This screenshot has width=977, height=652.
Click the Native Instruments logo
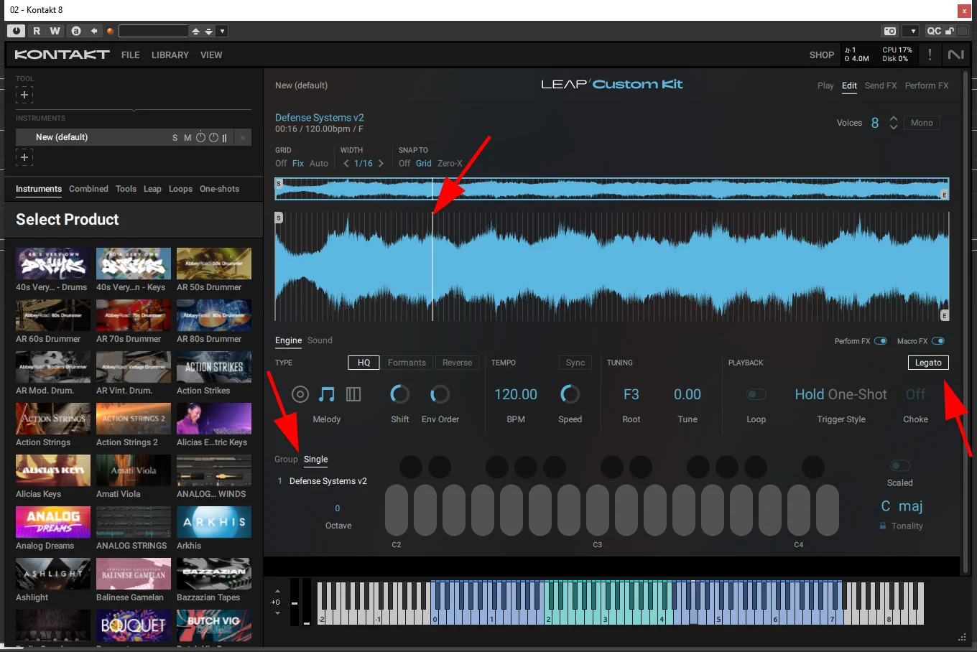coord(955,55)
